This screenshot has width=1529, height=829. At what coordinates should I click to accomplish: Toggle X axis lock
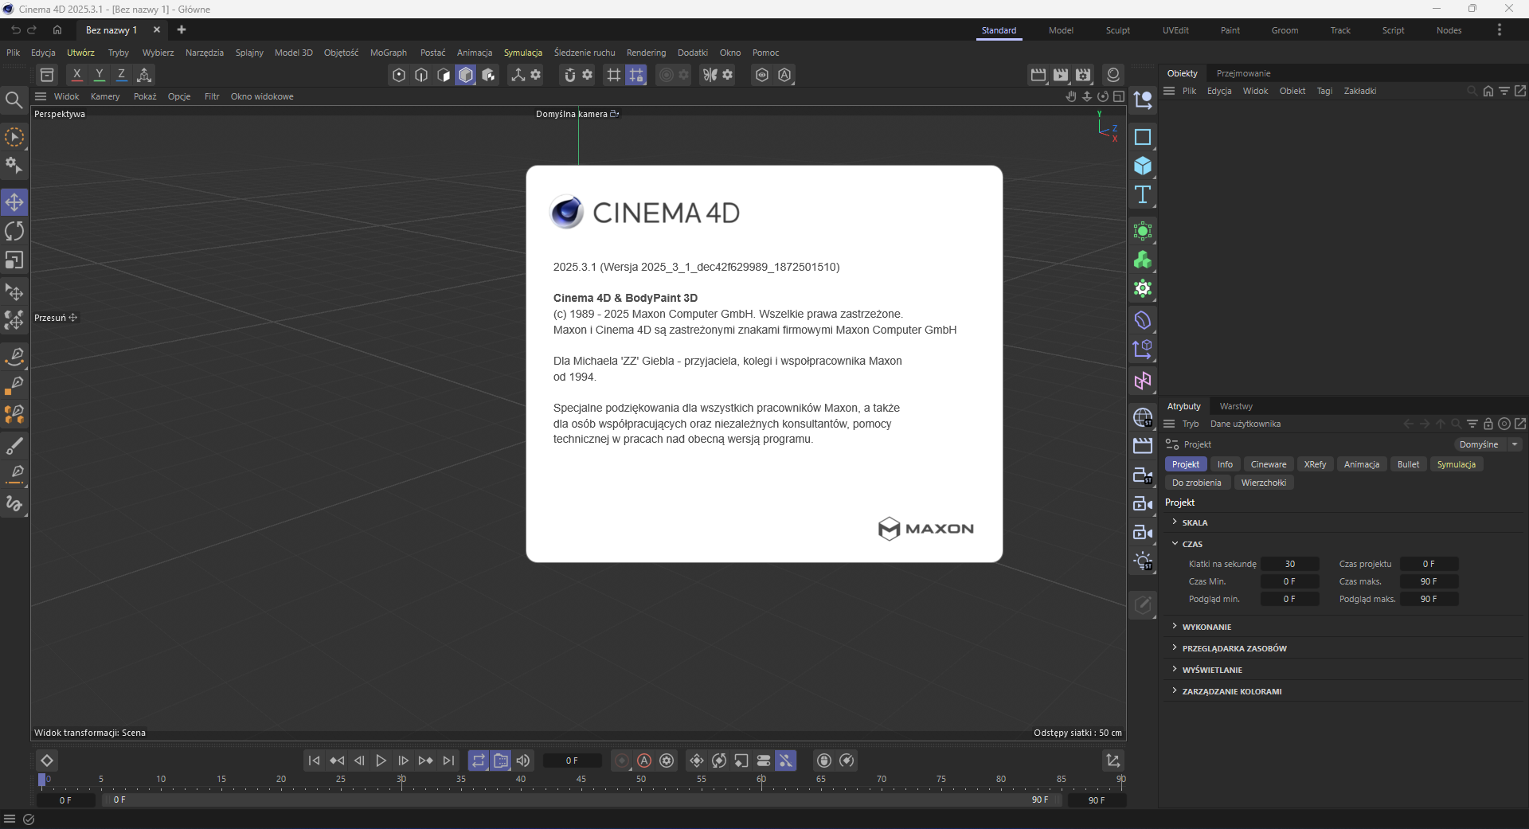point(76,75)
